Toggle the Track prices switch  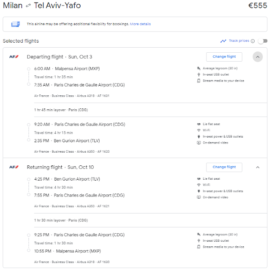point(263,41)
